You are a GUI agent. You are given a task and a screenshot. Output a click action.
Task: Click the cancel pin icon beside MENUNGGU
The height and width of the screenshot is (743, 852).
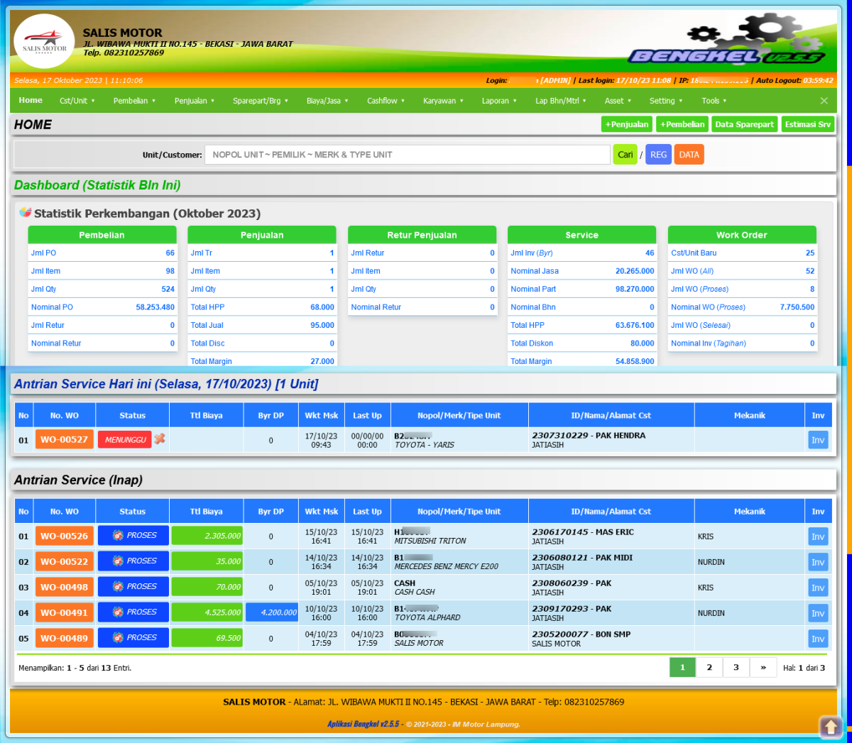(160, 439)
